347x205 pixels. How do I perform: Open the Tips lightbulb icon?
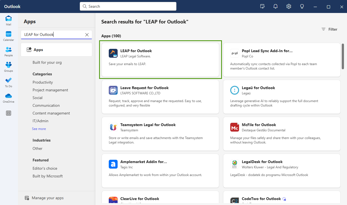point(302,6)
